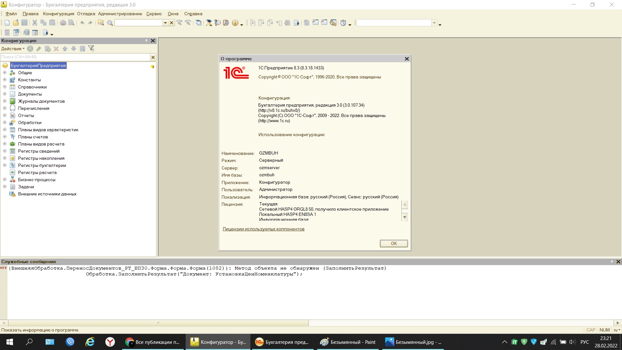Open the Справка menu
The width and height of the screenshot is (622, 350).
point(193,14)
